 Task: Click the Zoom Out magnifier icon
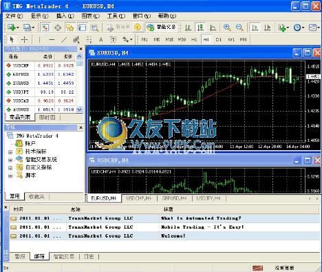click(239, 28)
